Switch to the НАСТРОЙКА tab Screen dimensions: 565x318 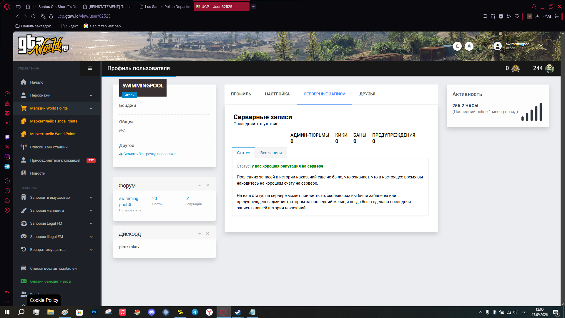tap(277, 94)
